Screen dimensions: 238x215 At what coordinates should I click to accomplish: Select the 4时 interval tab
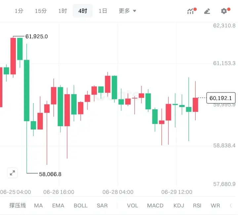pyautogui.click(x=83, y=11)
